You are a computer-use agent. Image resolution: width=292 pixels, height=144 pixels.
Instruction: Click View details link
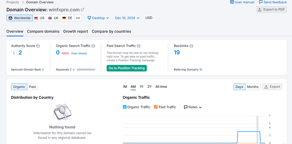79,53
